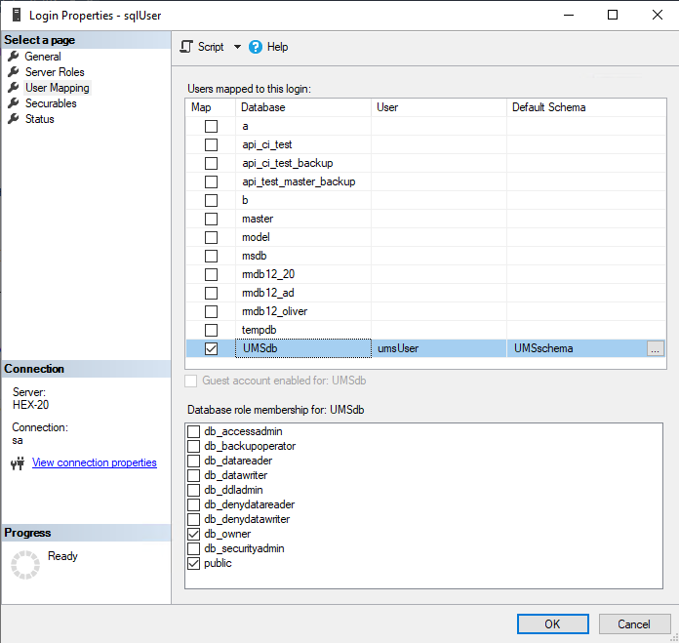The image size is (679, 643).
Task: Click the wrench icon beside General
Action: 14,57
